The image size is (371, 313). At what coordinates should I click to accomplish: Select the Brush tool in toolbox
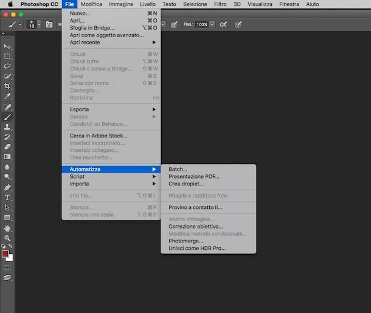(7, 117)
